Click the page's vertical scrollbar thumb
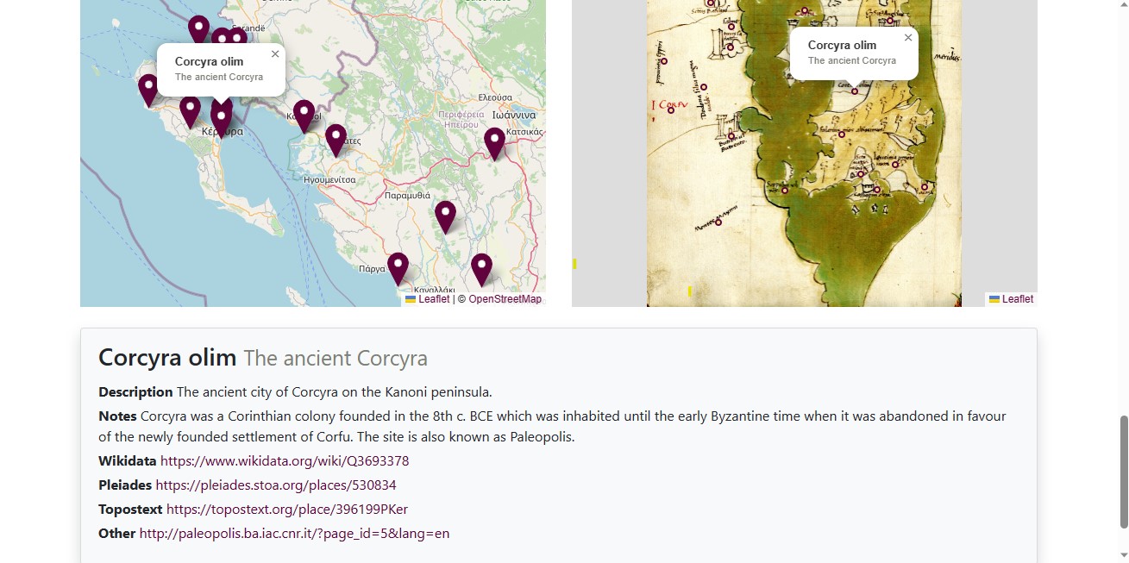1129x563 pixels. coord(1123,471)
